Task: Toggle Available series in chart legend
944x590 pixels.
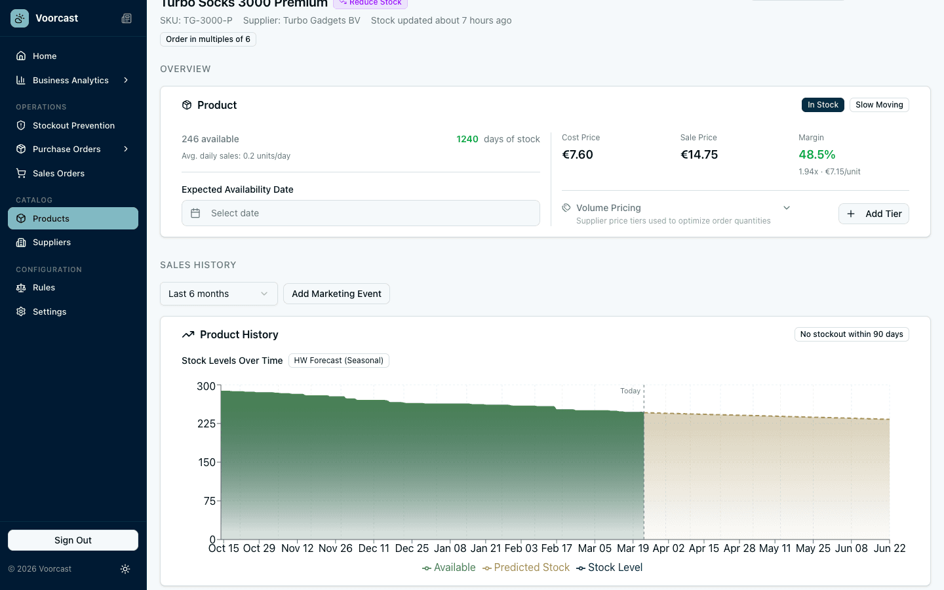Action: click(x=449, y=568)
